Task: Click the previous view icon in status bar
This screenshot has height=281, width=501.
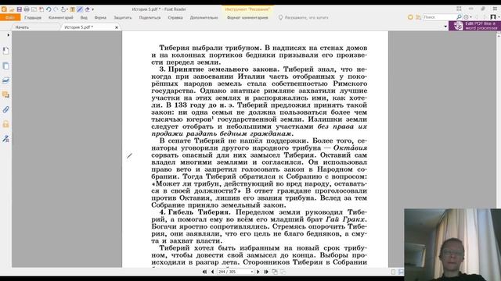Action: [x=275, y=272]
